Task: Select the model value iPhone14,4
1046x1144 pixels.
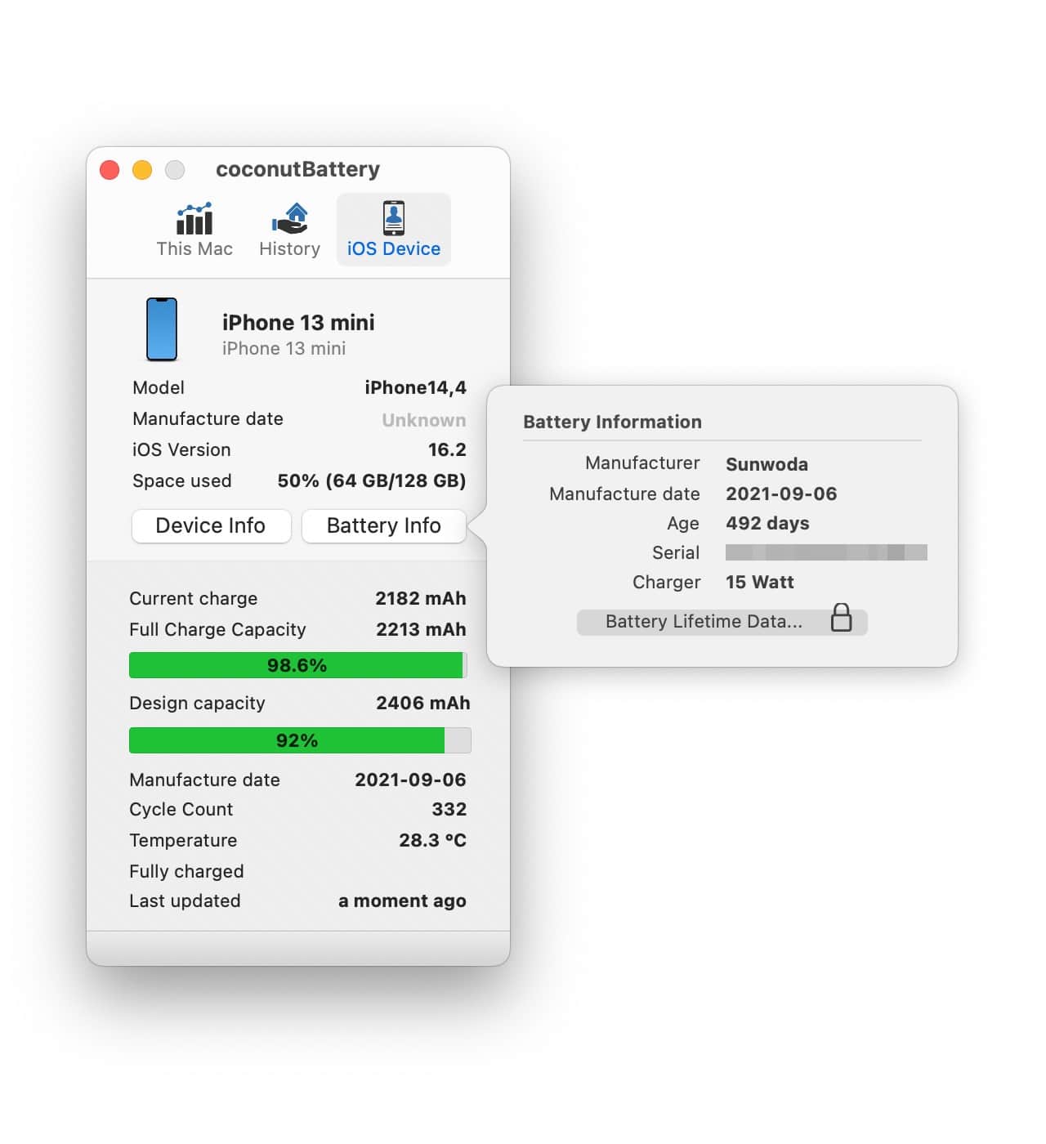Action: tap(415, 388)
